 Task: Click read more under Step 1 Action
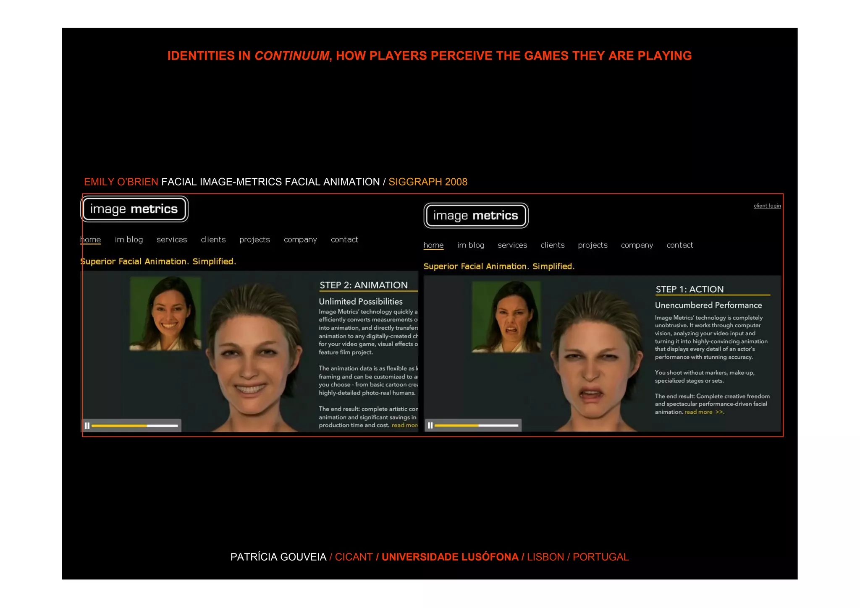click(x=704, y=412)
